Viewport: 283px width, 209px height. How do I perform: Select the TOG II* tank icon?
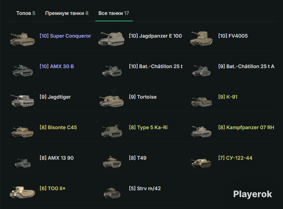tap(22, 192)
